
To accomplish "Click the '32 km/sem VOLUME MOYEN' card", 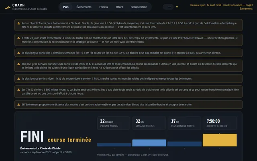I will point(114,123).
